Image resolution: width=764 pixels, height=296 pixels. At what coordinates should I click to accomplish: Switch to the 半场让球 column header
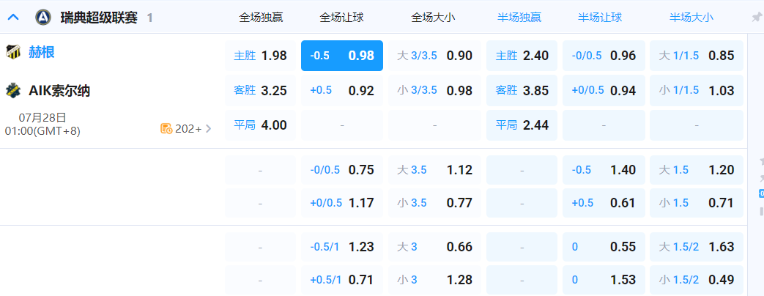[600, 18]
